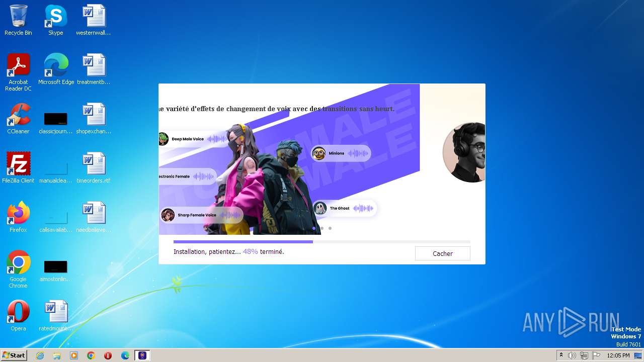This screenshot has height=362, width=644.
Task: Click the Deep Male Voice effect chip
Action: pos(194,139)
